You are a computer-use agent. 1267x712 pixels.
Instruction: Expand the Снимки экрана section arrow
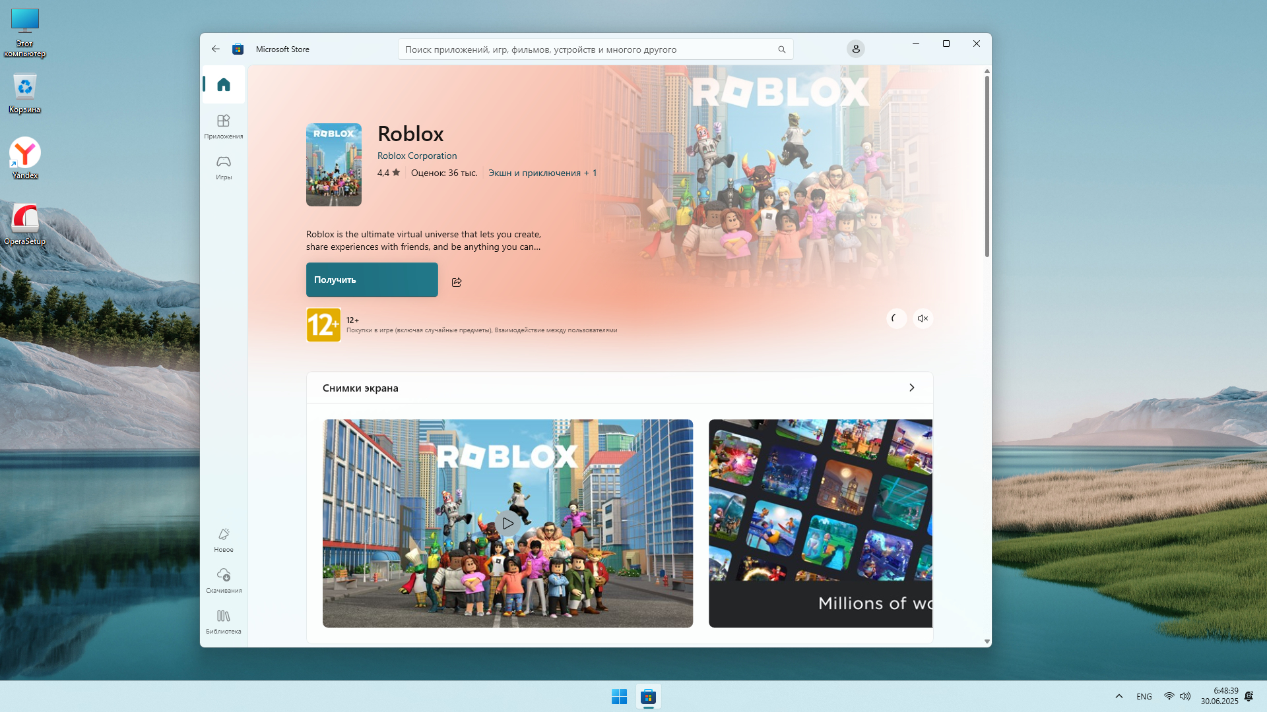[911, 388]
